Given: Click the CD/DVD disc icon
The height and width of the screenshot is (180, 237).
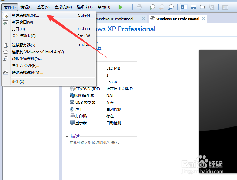Looking at the screenshot, I should pos(72,89).
